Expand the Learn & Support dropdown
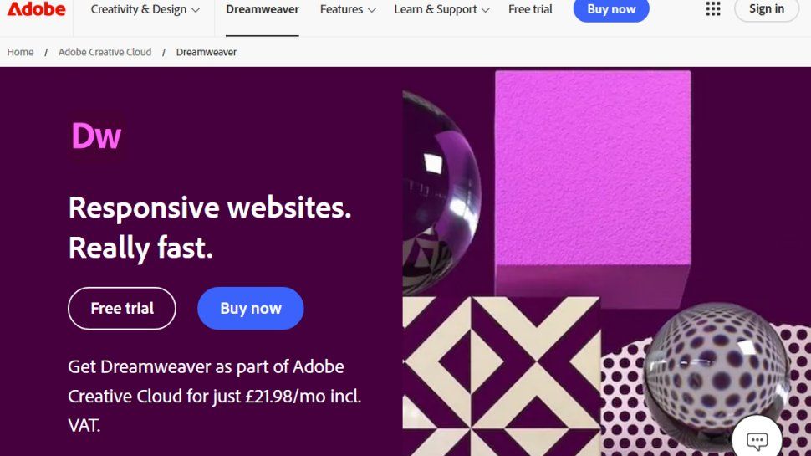 442,10
